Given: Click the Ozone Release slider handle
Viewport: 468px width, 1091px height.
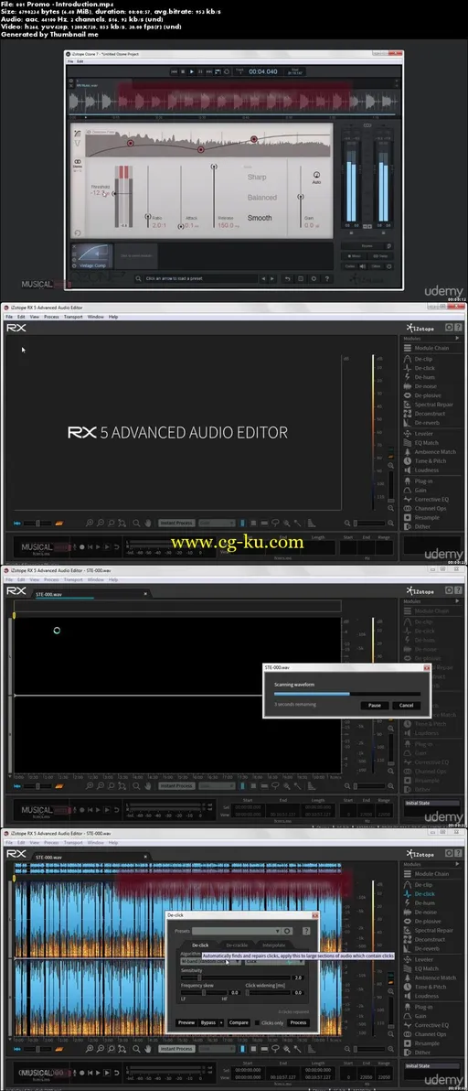Looking at the screenshot, I should point(214,167).
